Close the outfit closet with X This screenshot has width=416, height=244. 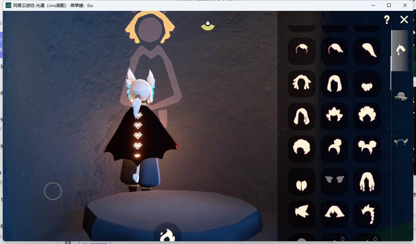click(404, 19)
